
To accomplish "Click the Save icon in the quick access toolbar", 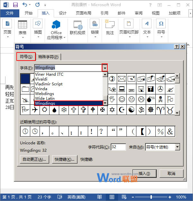I will point(15,5).
